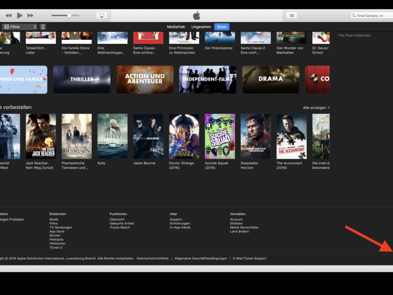
Task: Click the iPhone device icon
Action: click(43, 27)
